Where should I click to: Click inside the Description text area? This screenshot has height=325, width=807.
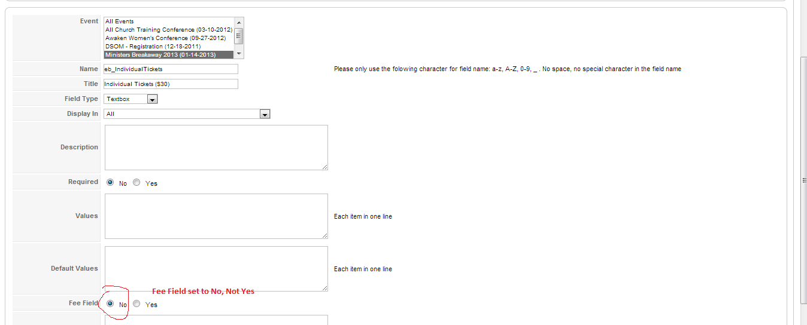(x=216, y=148)
